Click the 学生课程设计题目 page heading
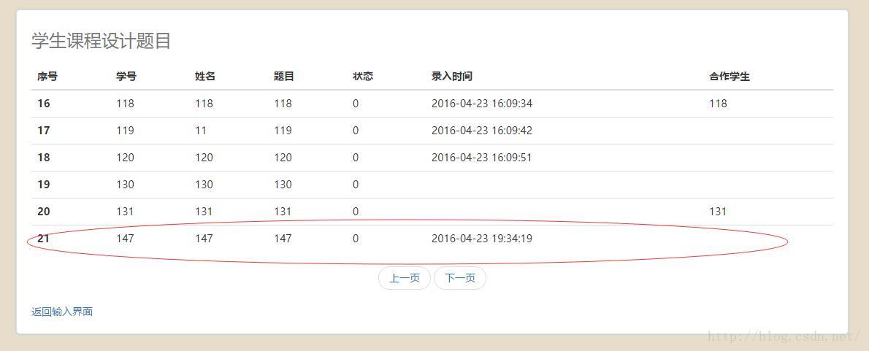Screen dimensions: 869x351 coord(101,41)
